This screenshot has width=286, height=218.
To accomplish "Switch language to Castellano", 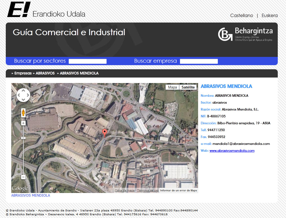I will click(241, 16).
